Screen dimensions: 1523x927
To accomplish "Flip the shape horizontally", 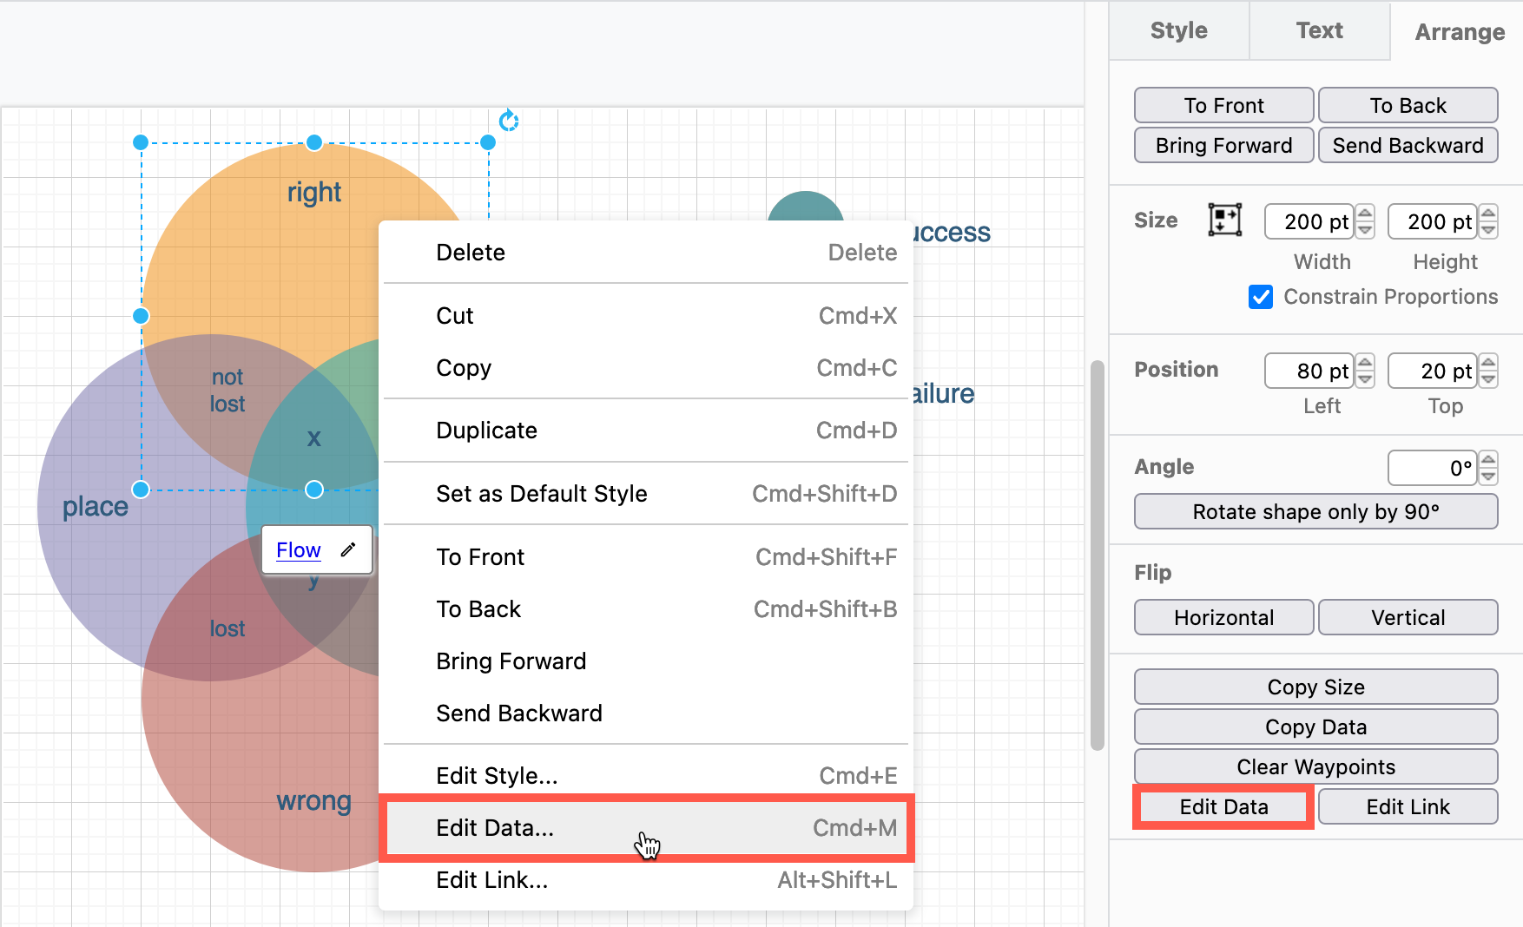I will coord(1223,617).
